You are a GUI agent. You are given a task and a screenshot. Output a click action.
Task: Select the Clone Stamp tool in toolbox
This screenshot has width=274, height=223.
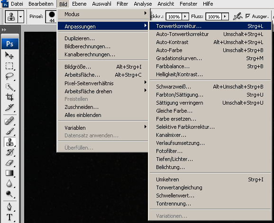pos(9,142)
